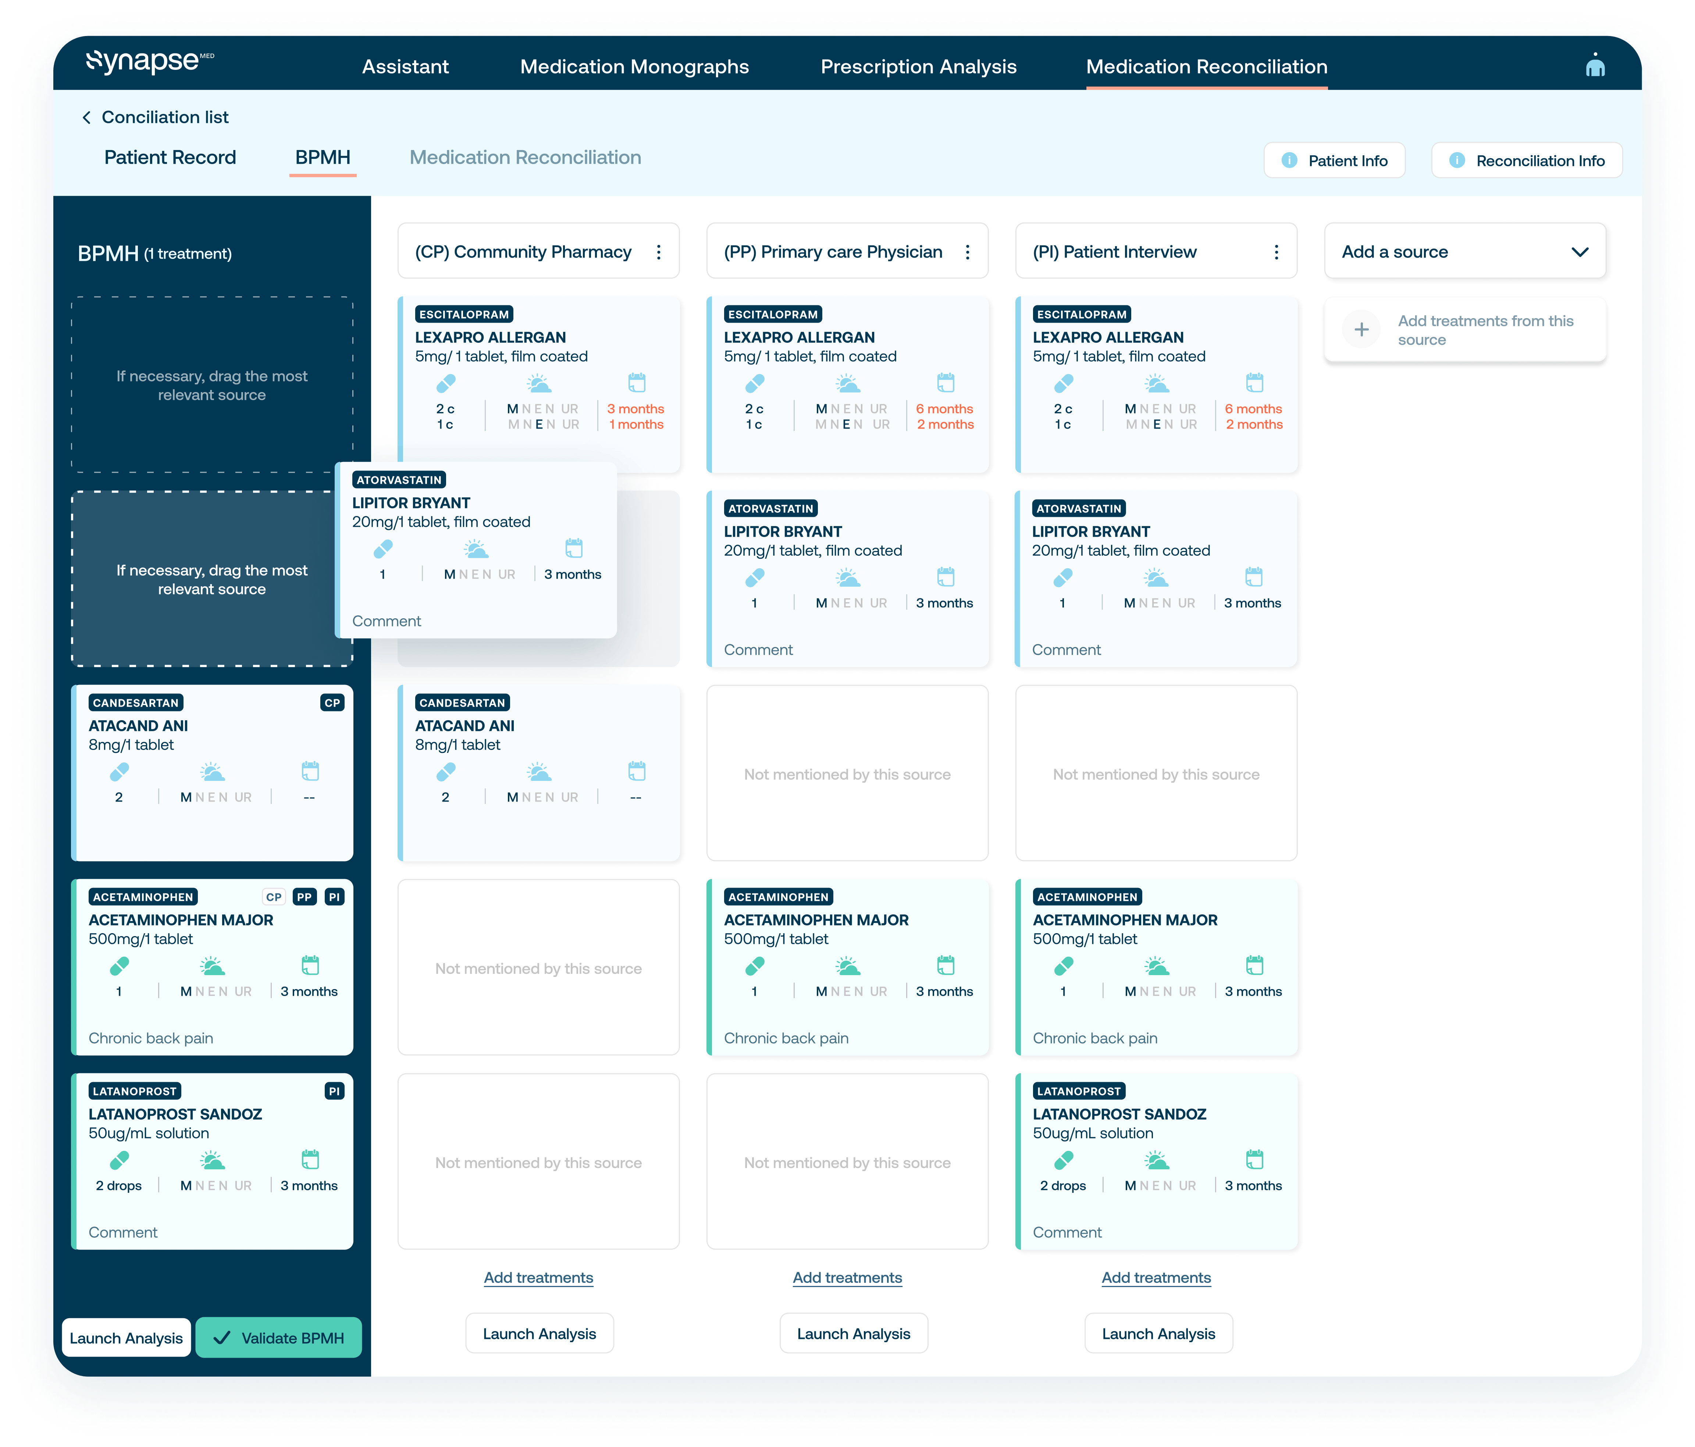The width and height of the screenshot is (1695, 1447).
Task: Click sun schedule icon on Community Pharmacy Lexapro card
Action: tap(538, 383)
